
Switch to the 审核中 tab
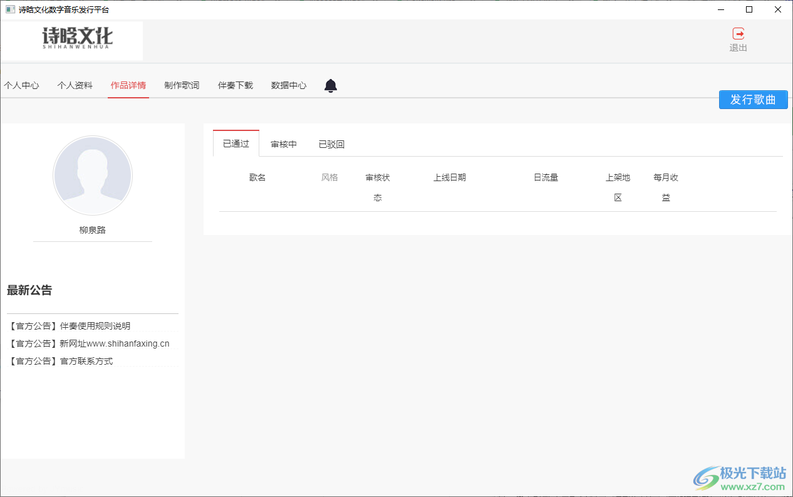(x=284, y=144)
